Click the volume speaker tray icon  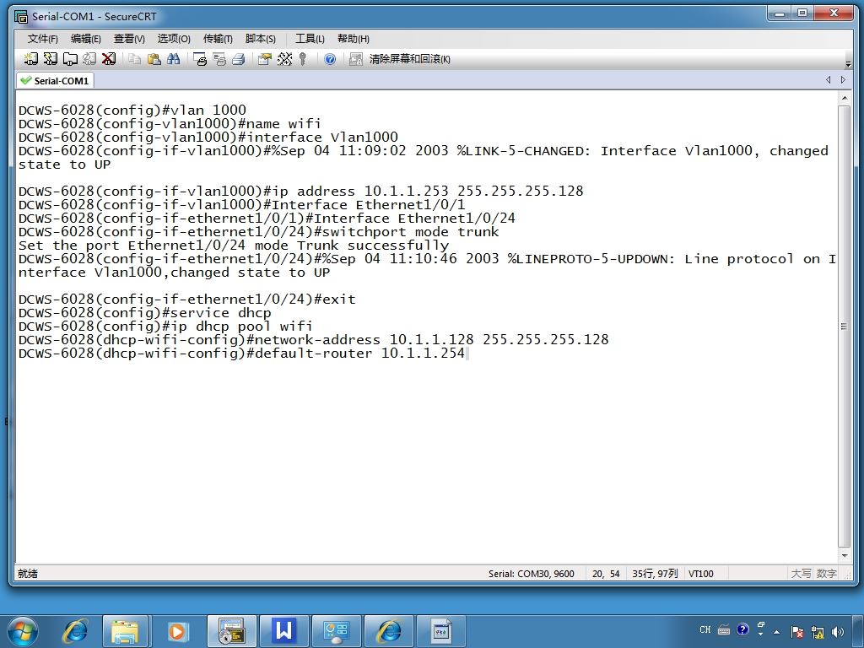[838, 632]
